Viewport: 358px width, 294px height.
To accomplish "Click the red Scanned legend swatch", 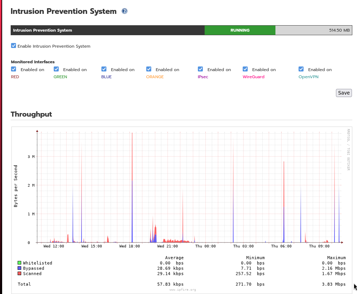I will [20, 273].
